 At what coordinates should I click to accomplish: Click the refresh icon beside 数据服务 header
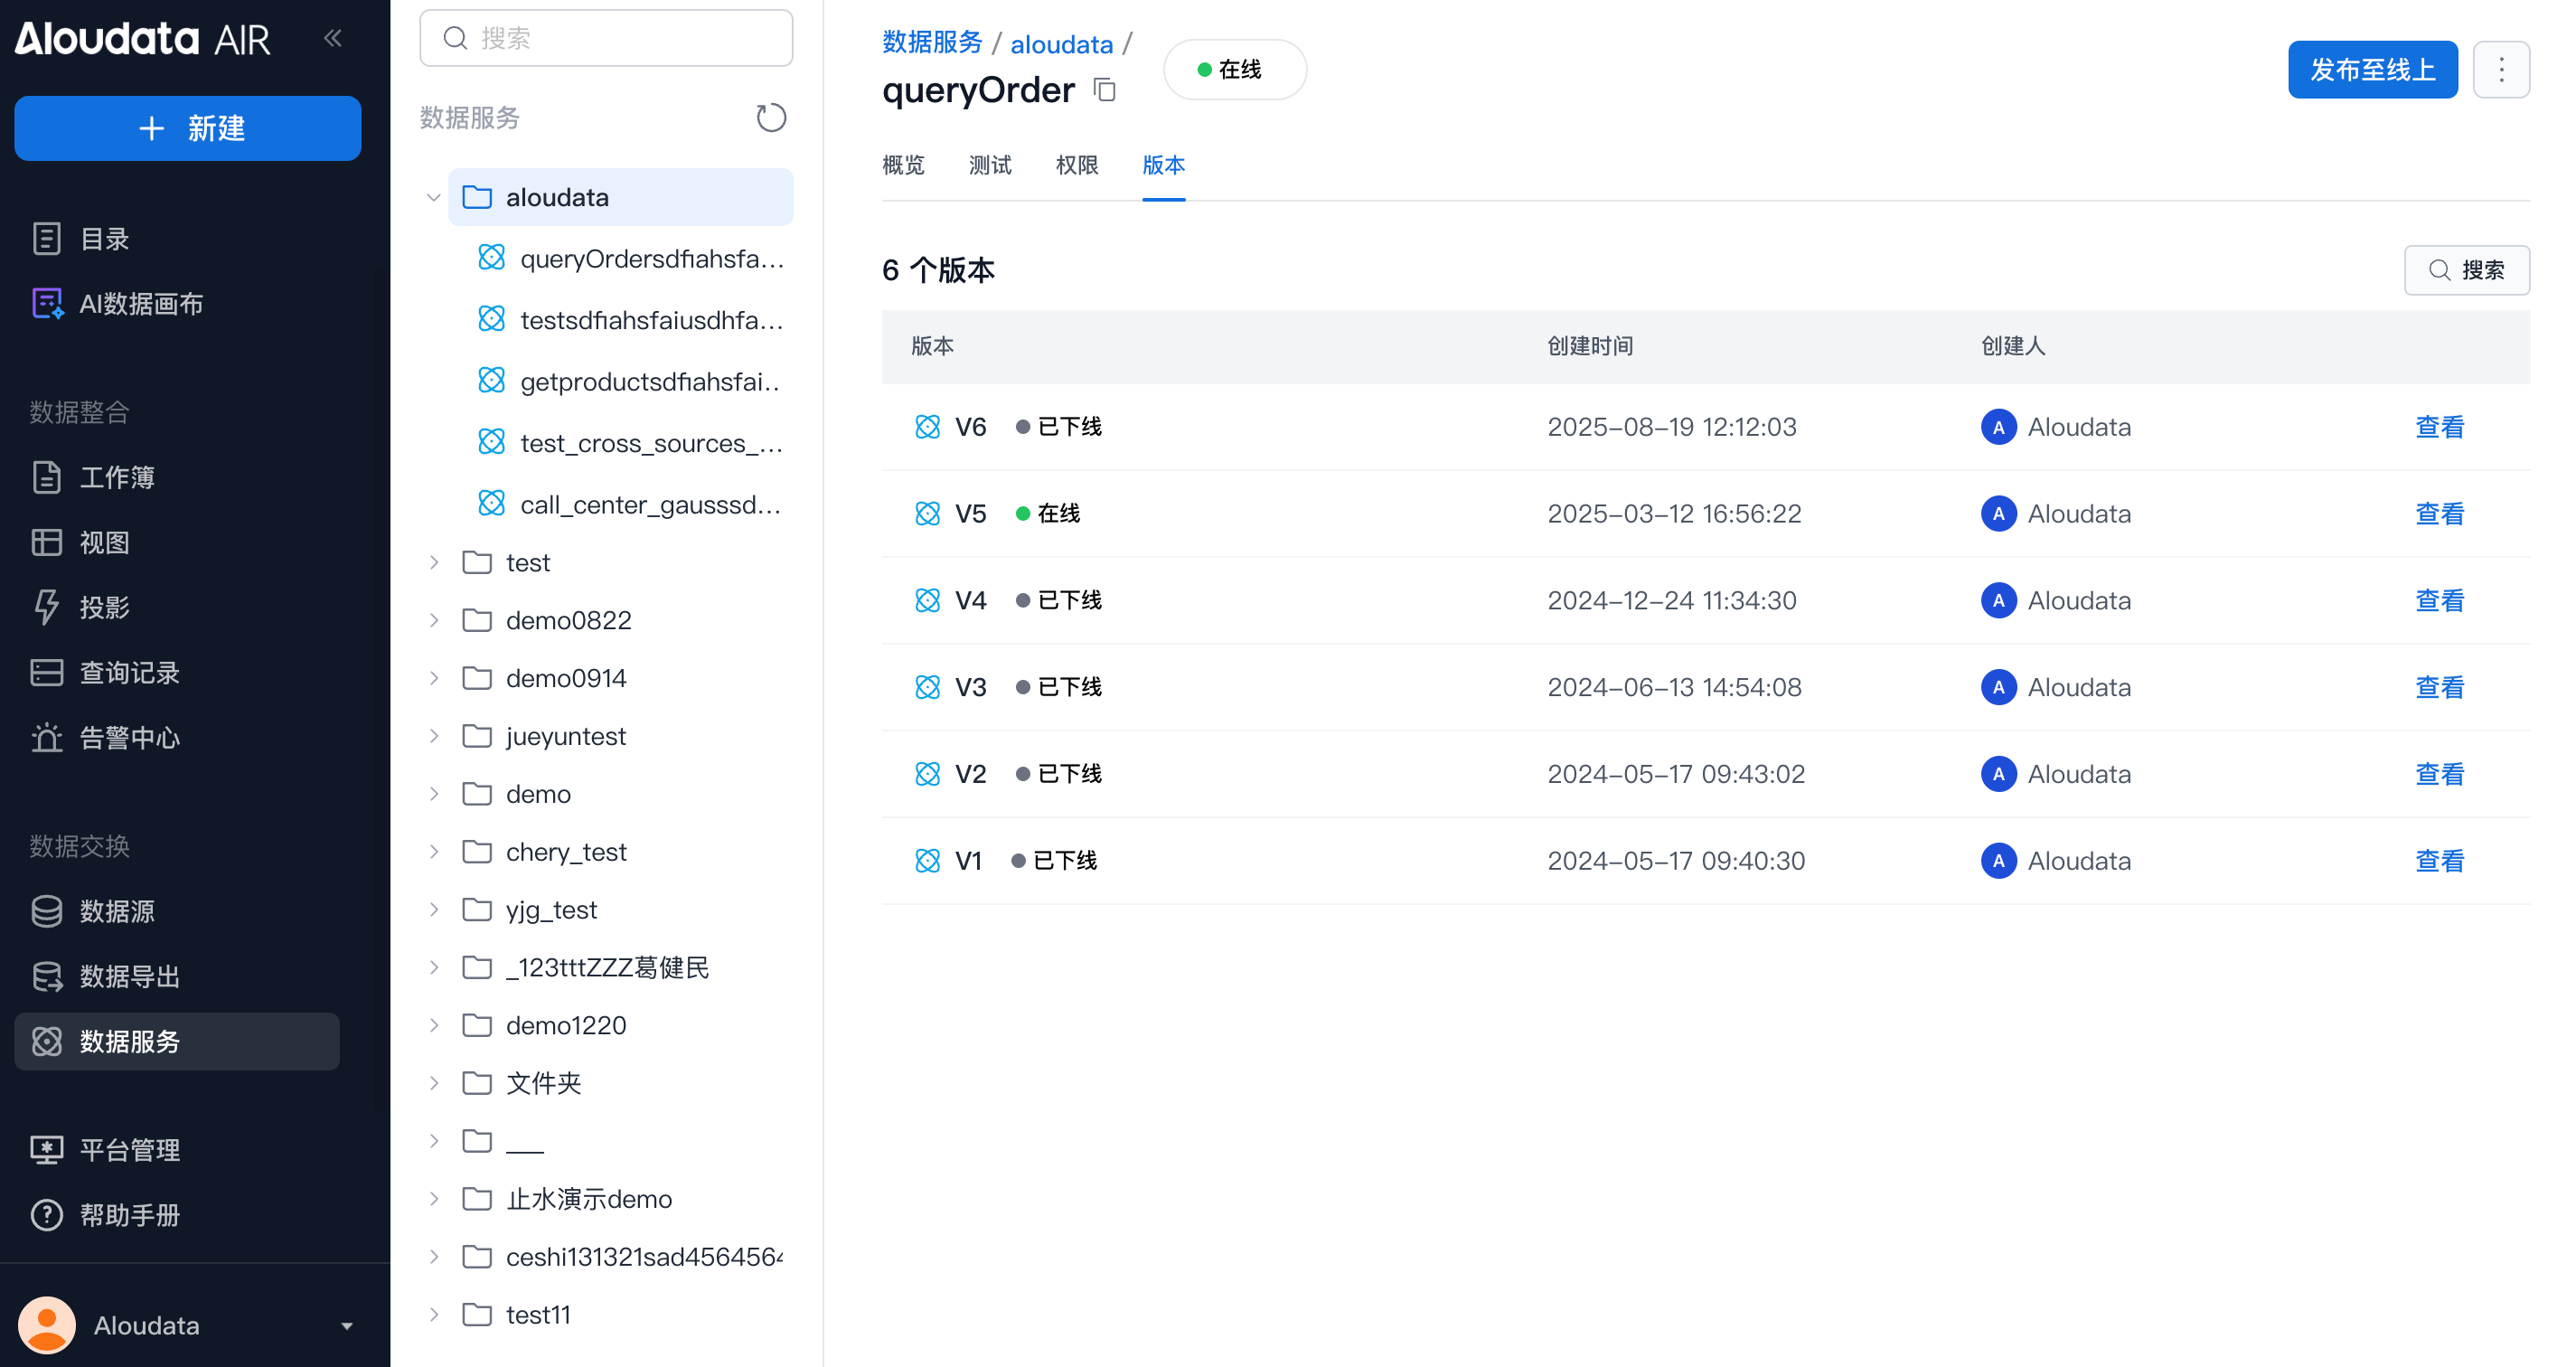point(770,118)
